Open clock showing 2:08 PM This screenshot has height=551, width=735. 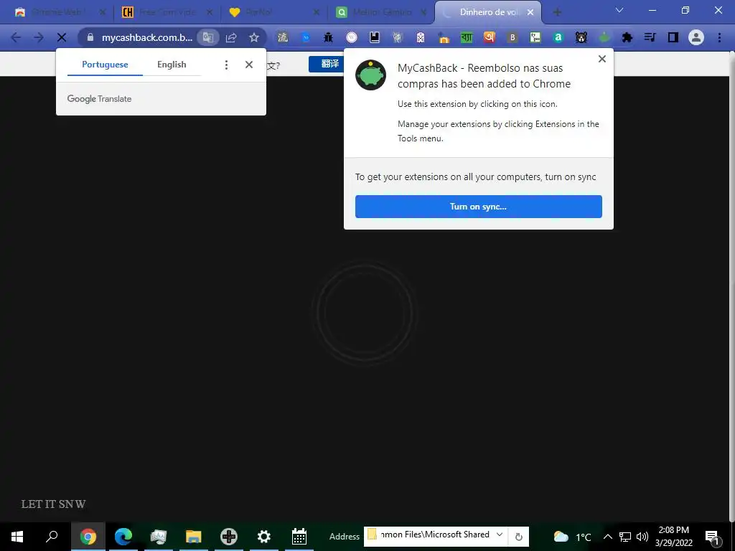[x=673, y=537]
